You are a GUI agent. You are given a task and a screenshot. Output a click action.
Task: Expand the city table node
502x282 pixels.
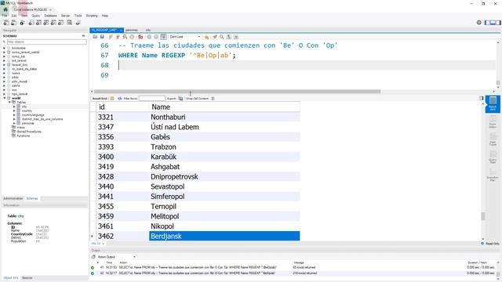click(x=14, y=107)
